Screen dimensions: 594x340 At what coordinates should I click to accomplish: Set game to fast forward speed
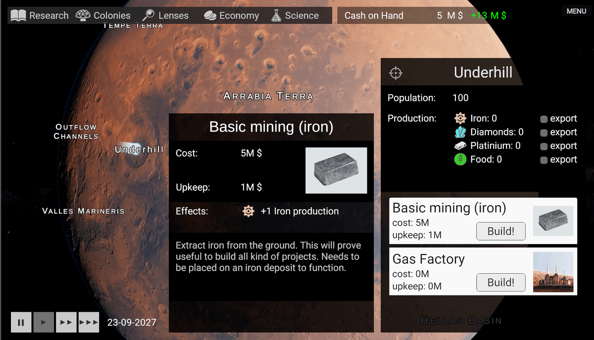[66, 322]
